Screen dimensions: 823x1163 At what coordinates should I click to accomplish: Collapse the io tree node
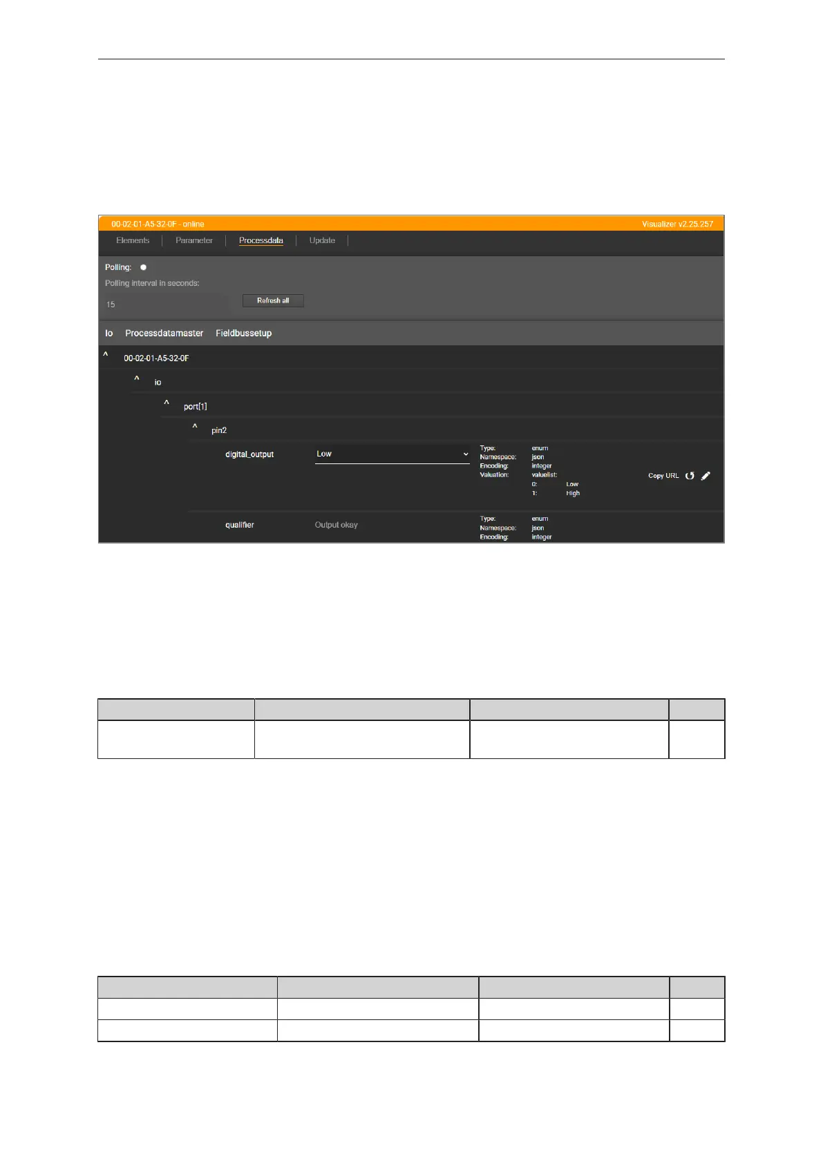coord(137,378)
